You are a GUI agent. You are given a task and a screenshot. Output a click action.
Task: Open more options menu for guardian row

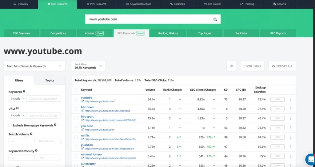(290, 146)
